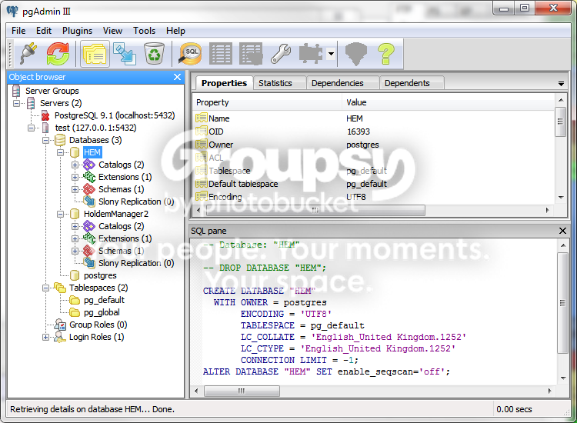Open the plugins dropdown arrow
This screenshot has width=577, height=423.
(331, 54)
